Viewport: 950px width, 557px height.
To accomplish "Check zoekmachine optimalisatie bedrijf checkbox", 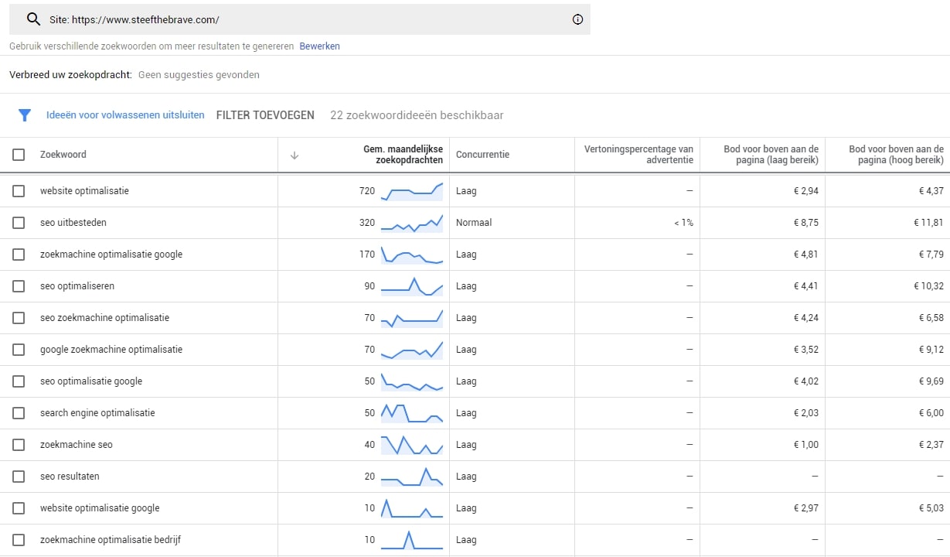I will pos(19,540).
